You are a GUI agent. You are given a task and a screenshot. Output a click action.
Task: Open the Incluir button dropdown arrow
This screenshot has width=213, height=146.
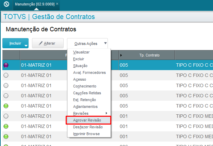[26, 46]
